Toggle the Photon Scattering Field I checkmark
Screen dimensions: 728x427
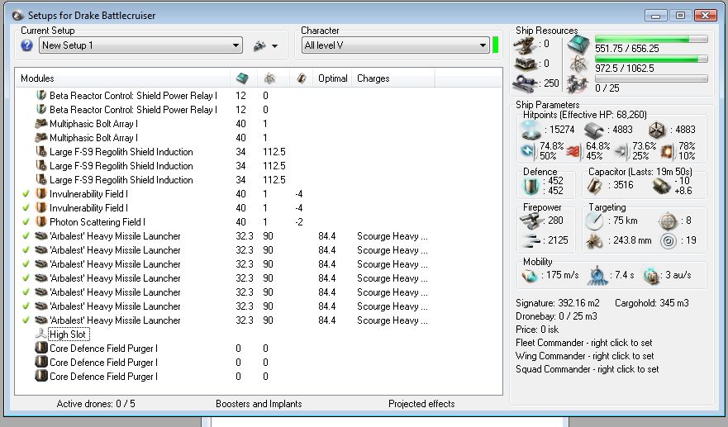point(27,222)
